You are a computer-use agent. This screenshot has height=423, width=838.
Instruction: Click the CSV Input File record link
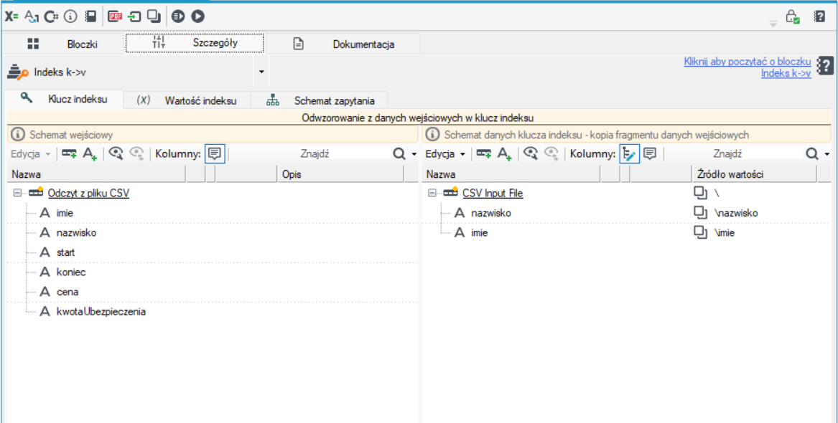[x=493, y=193]
